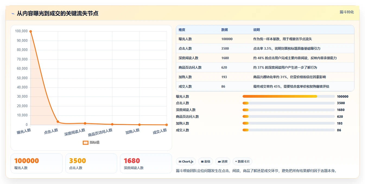
Task: Click the 深度阅读人数 table row label
Action: pos(188,58)
